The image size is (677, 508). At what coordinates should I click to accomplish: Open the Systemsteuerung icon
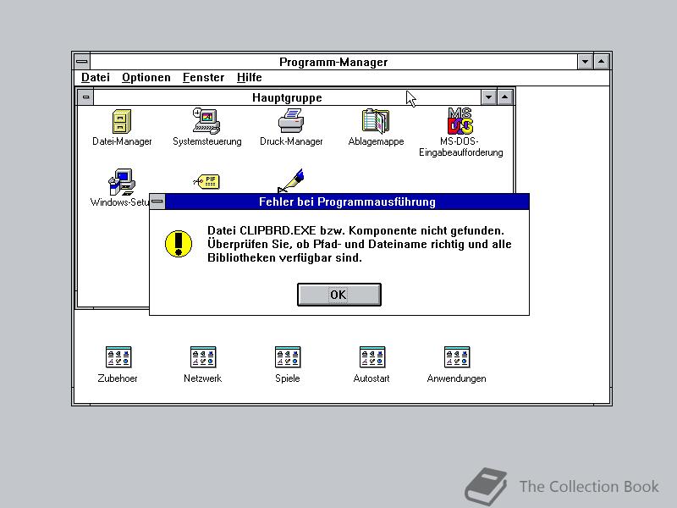tap(206, 121)
